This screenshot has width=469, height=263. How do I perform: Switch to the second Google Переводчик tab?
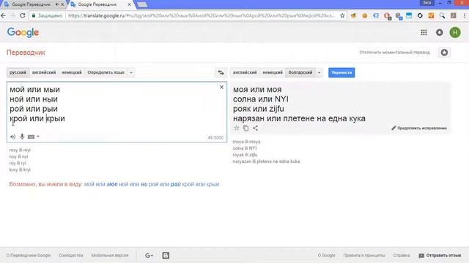(97, 4)
